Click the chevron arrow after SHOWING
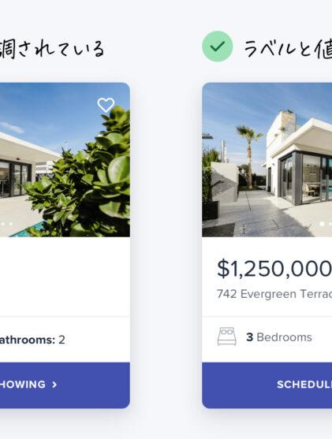Screen dimensions: 332x439 click(54, 385)
